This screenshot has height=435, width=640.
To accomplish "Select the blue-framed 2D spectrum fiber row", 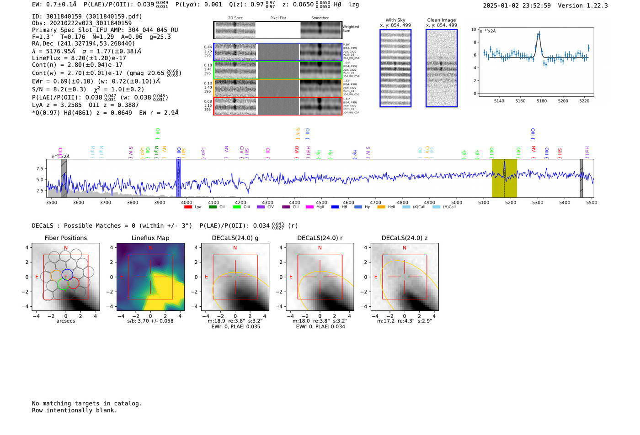I will click(x=277, y=52).
